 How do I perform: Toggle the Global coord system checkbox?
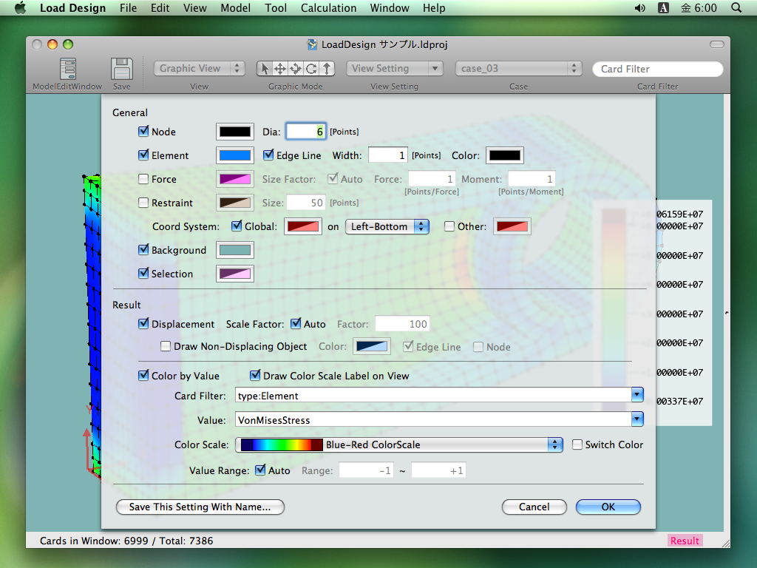pos(237,226)
